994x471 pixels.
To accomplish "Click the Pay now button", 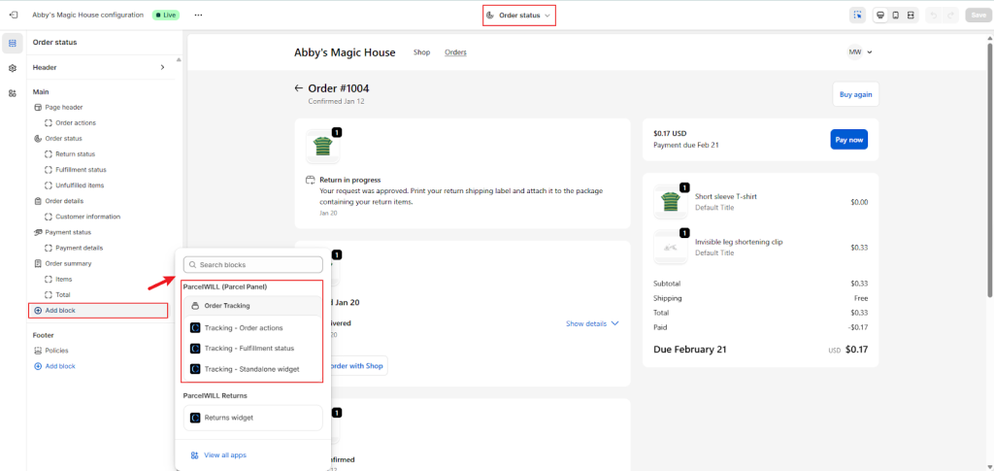I will point(848,140).
